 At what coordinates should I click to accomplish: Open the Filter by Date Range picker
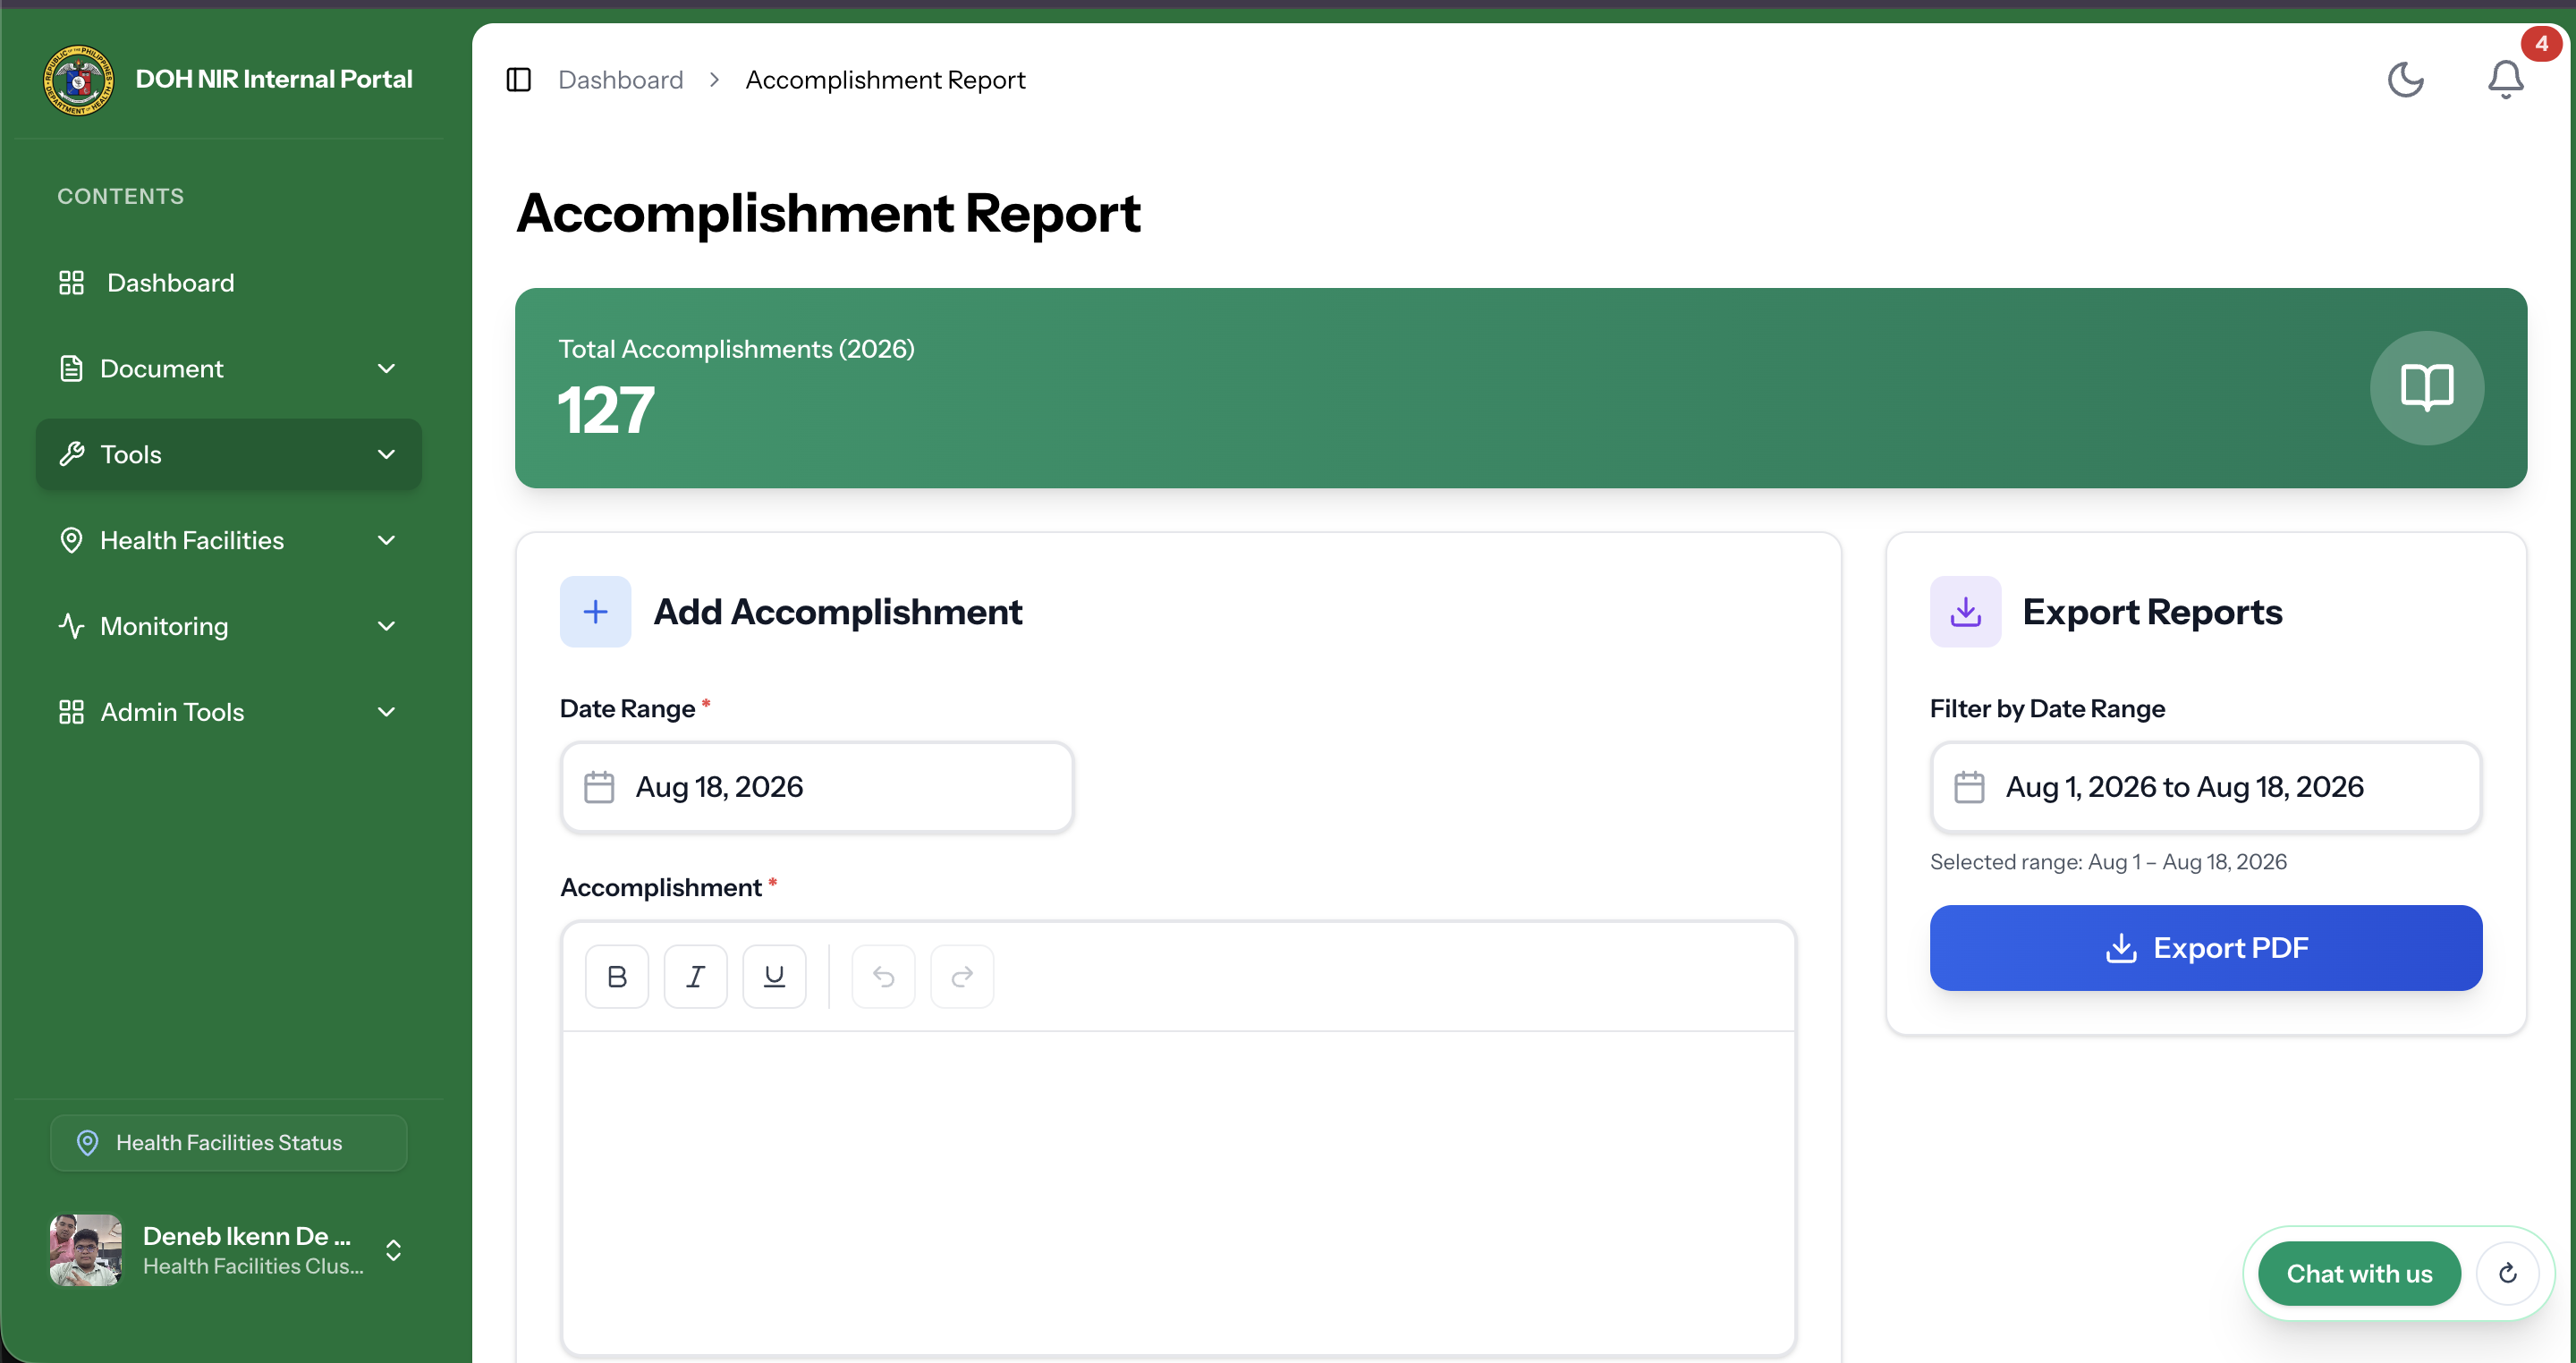2206,787
